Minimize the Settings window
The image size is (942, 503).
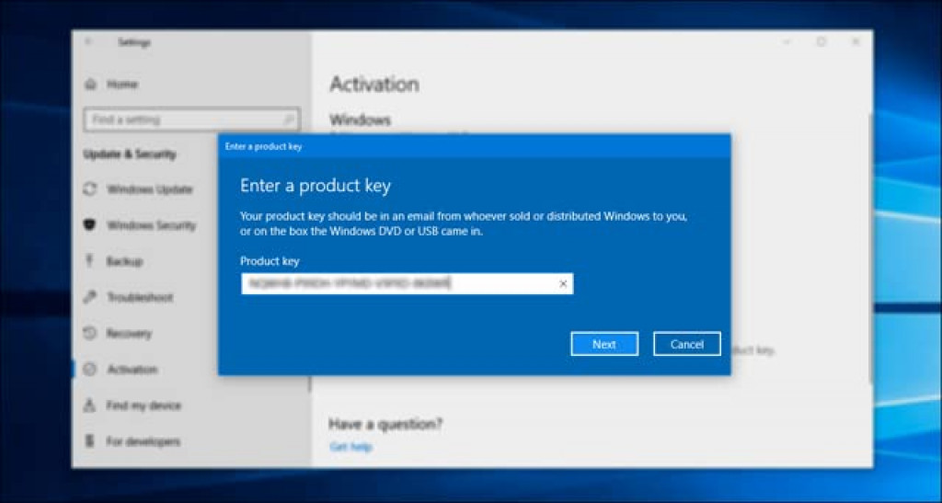(x=787, y=42)
